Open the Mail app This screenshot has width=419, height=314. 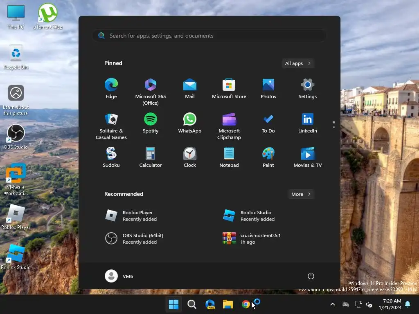click(190, 89)
